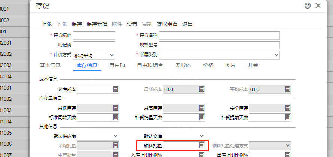Click 退出 to exit the form

tap(187, 24)
